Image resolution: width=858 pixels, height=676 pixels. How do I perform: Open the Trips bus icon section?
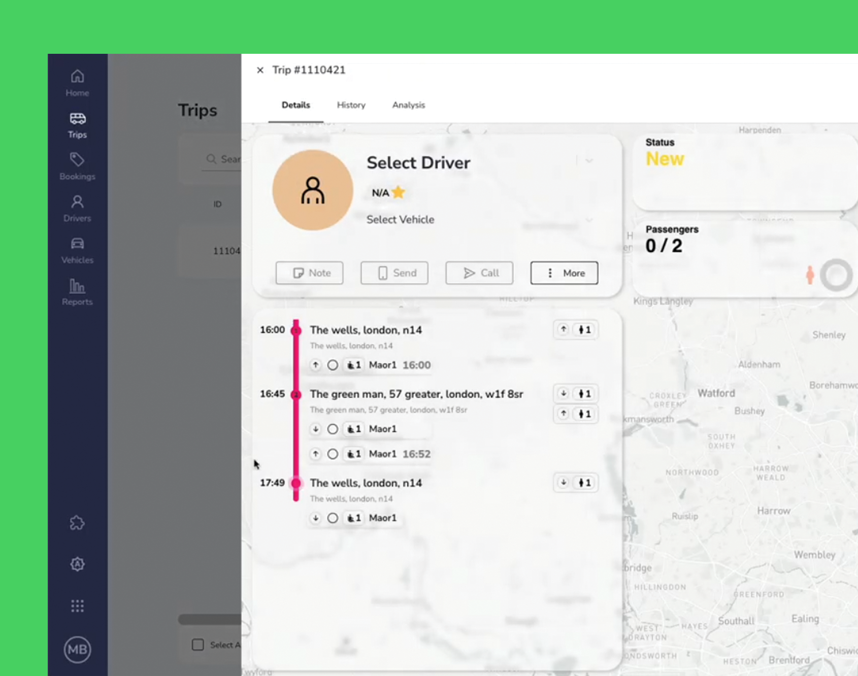click(77, 125)
